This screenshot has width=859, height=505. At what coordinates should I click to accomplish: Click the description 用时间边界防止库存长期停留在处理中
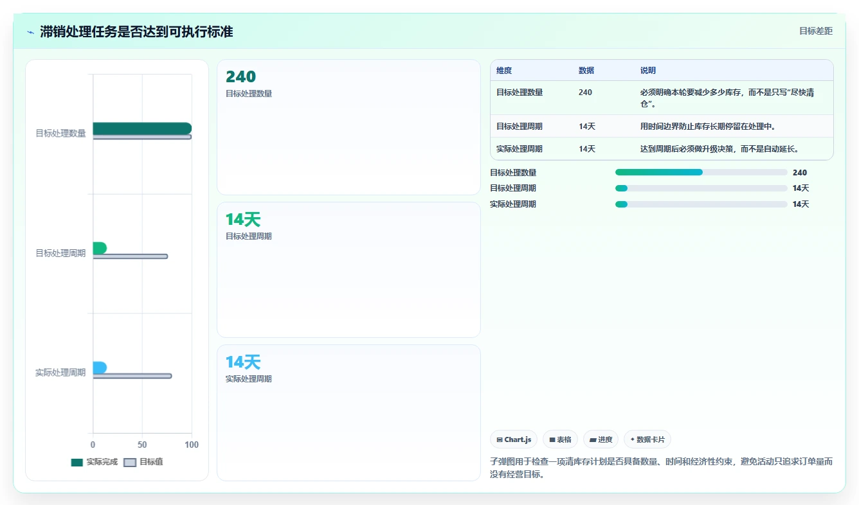point(708,127)
